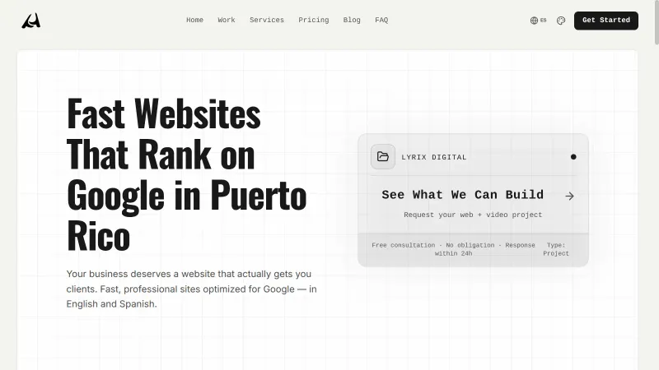Open the FAQ link in the navbar
Viewport: 659px width, 370px height.
click(381, 21)
